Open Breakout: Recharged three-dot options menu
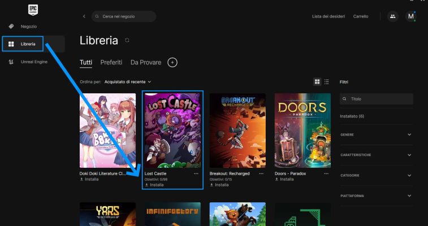 click(x=261, y=173)
